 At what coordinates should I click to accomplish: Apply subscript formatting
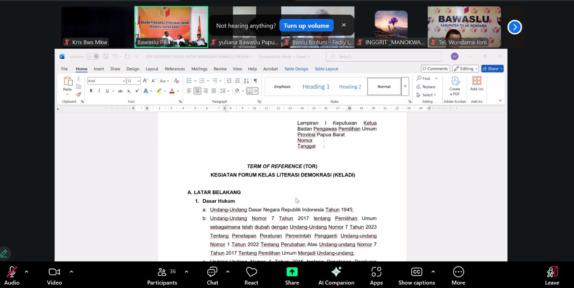(x=129, y=91)
